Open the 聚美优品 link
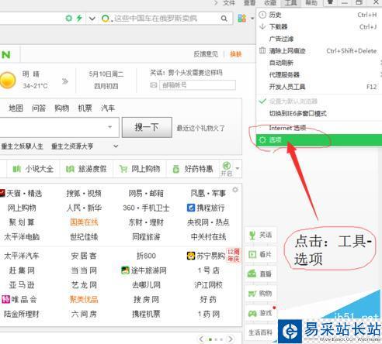Image resolution: width=382 pixels, height=344 pixels. 84,299
